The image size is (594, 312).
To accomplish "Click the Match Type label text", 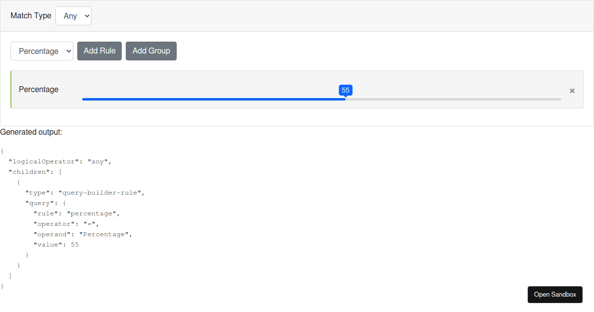I will 31,15.
